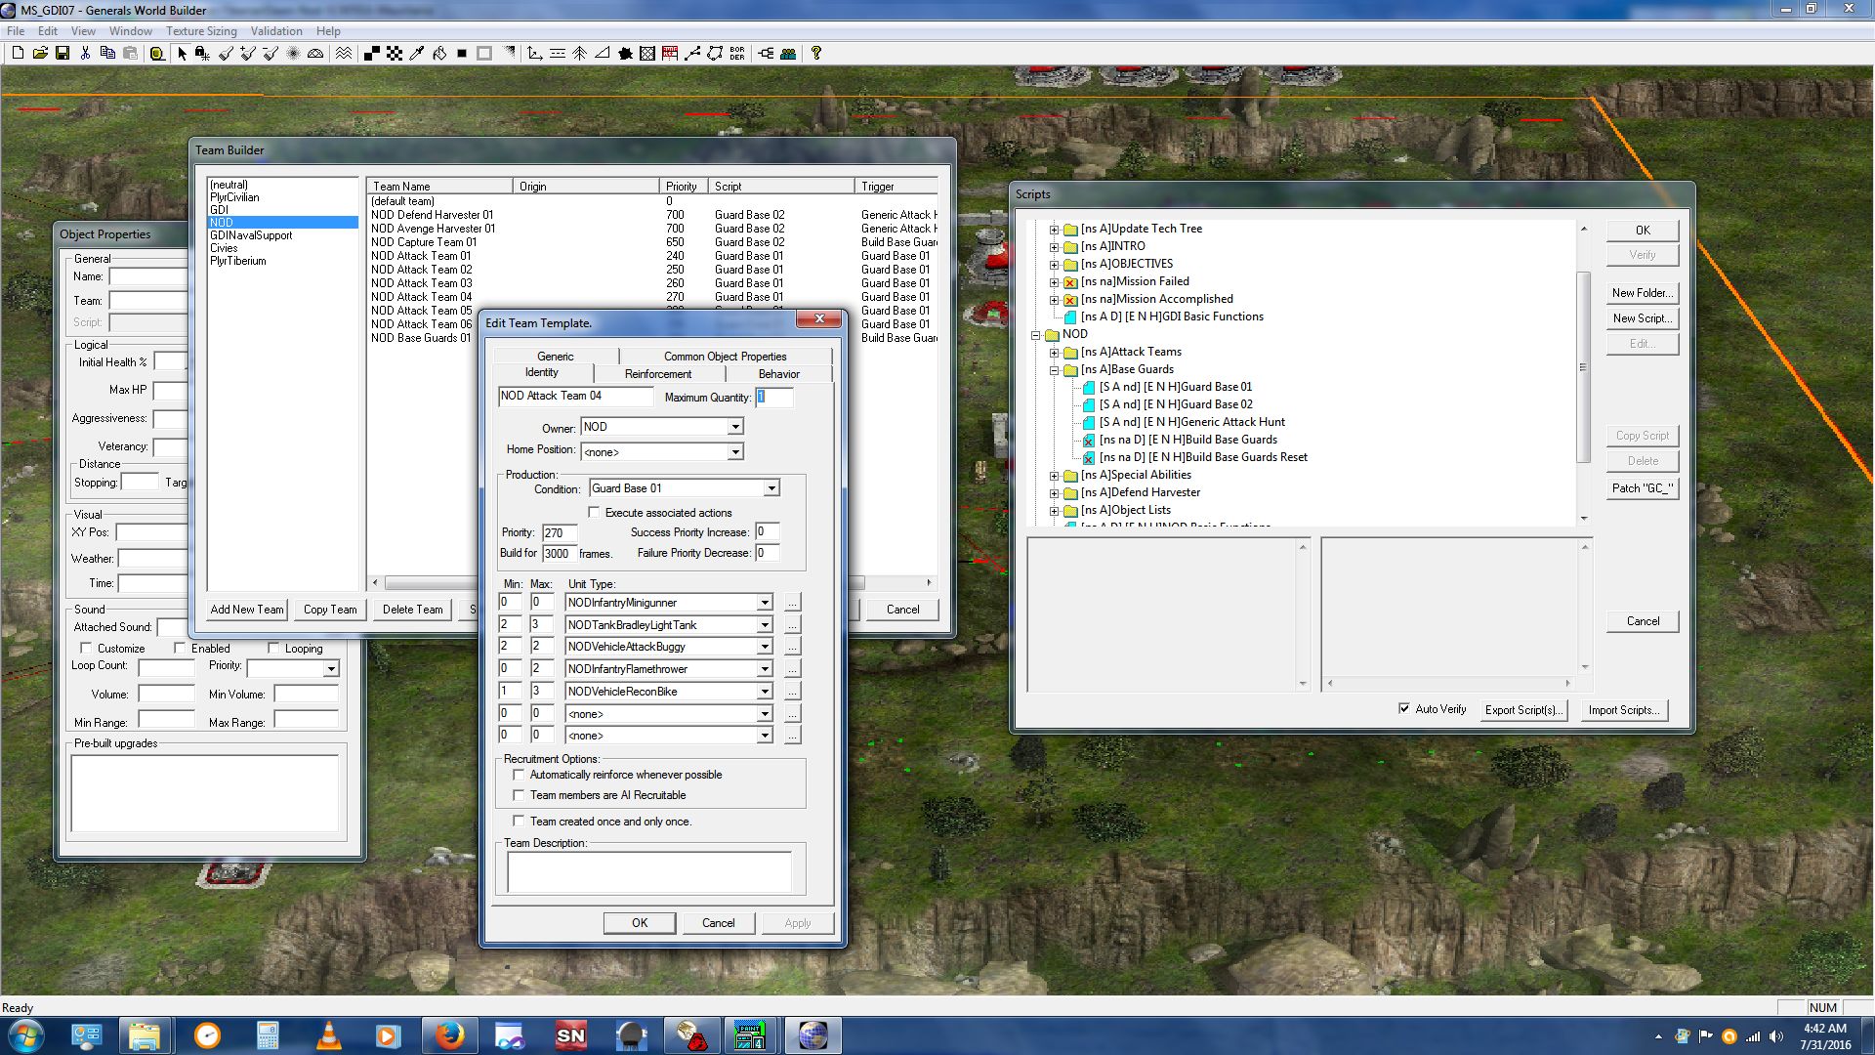Click New Script button in Scripts window

[1643, 318]
